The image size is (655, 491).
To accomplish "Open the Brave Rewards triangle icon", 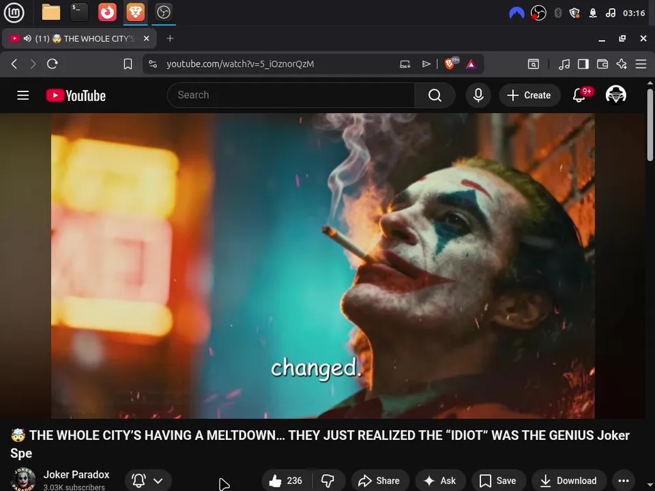I will coord(471,64).
